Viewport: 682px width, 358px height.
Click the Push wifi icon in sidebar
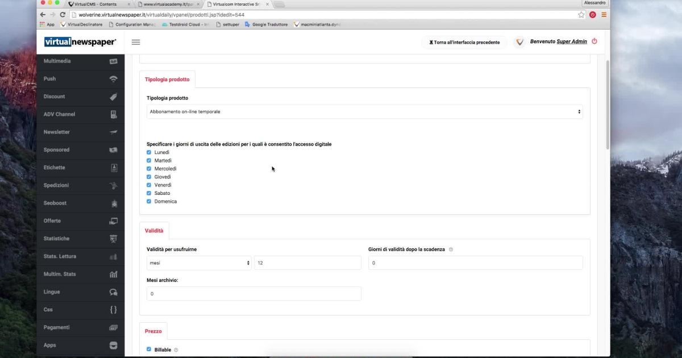pyautogui.click(x=113, y=79)
